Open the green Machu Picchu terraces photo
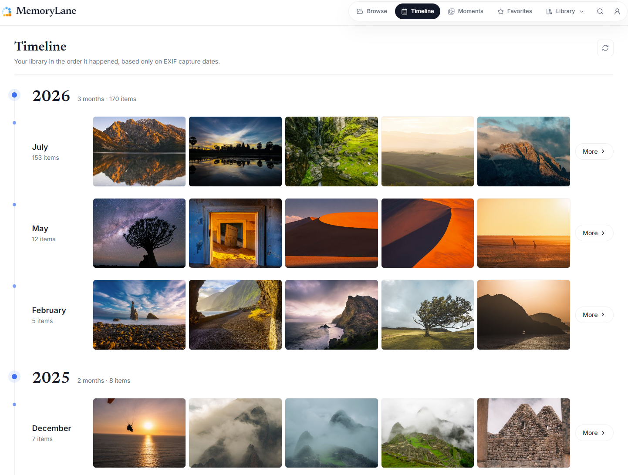The height and width of the screenshot is (475, 628). (428, 433)
